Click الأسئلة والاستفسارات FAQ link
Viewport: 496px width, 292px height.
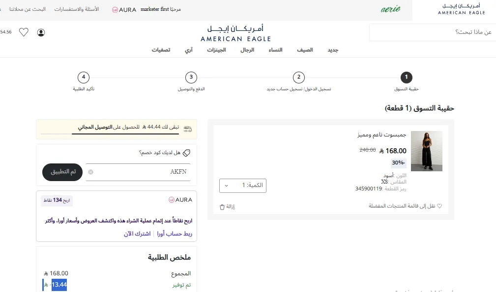[x=77, y=9]
